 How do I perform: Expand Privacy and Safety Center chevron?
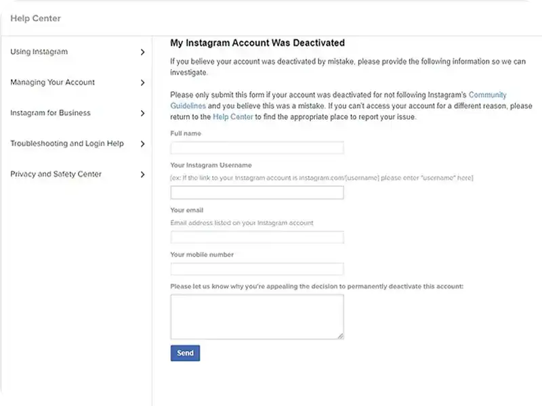click(x=142, y=175)
